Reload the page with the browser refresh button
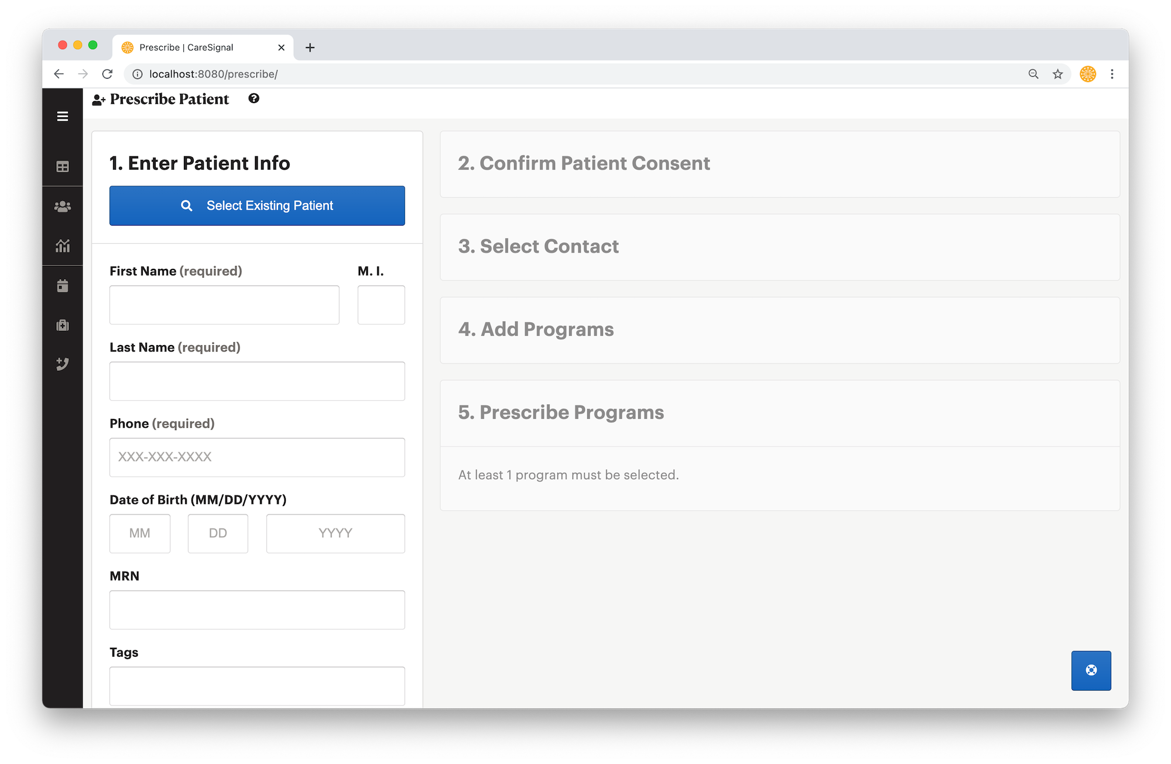Viewport: 1171px width, 764px height. tap(107, 74)
